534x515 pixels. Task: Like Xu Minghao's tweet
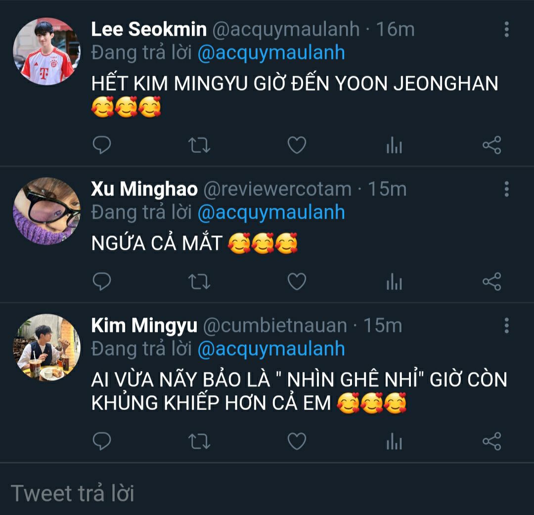[297, 282]
